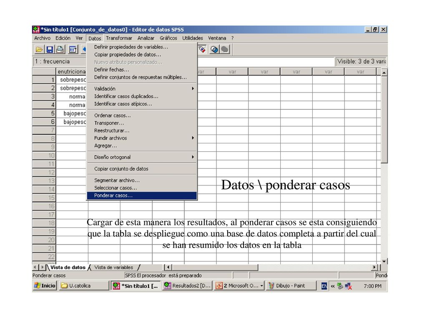The height and width of the screenshot is (320, 427).
Task: Select row header 3
Action: point(44,97)
